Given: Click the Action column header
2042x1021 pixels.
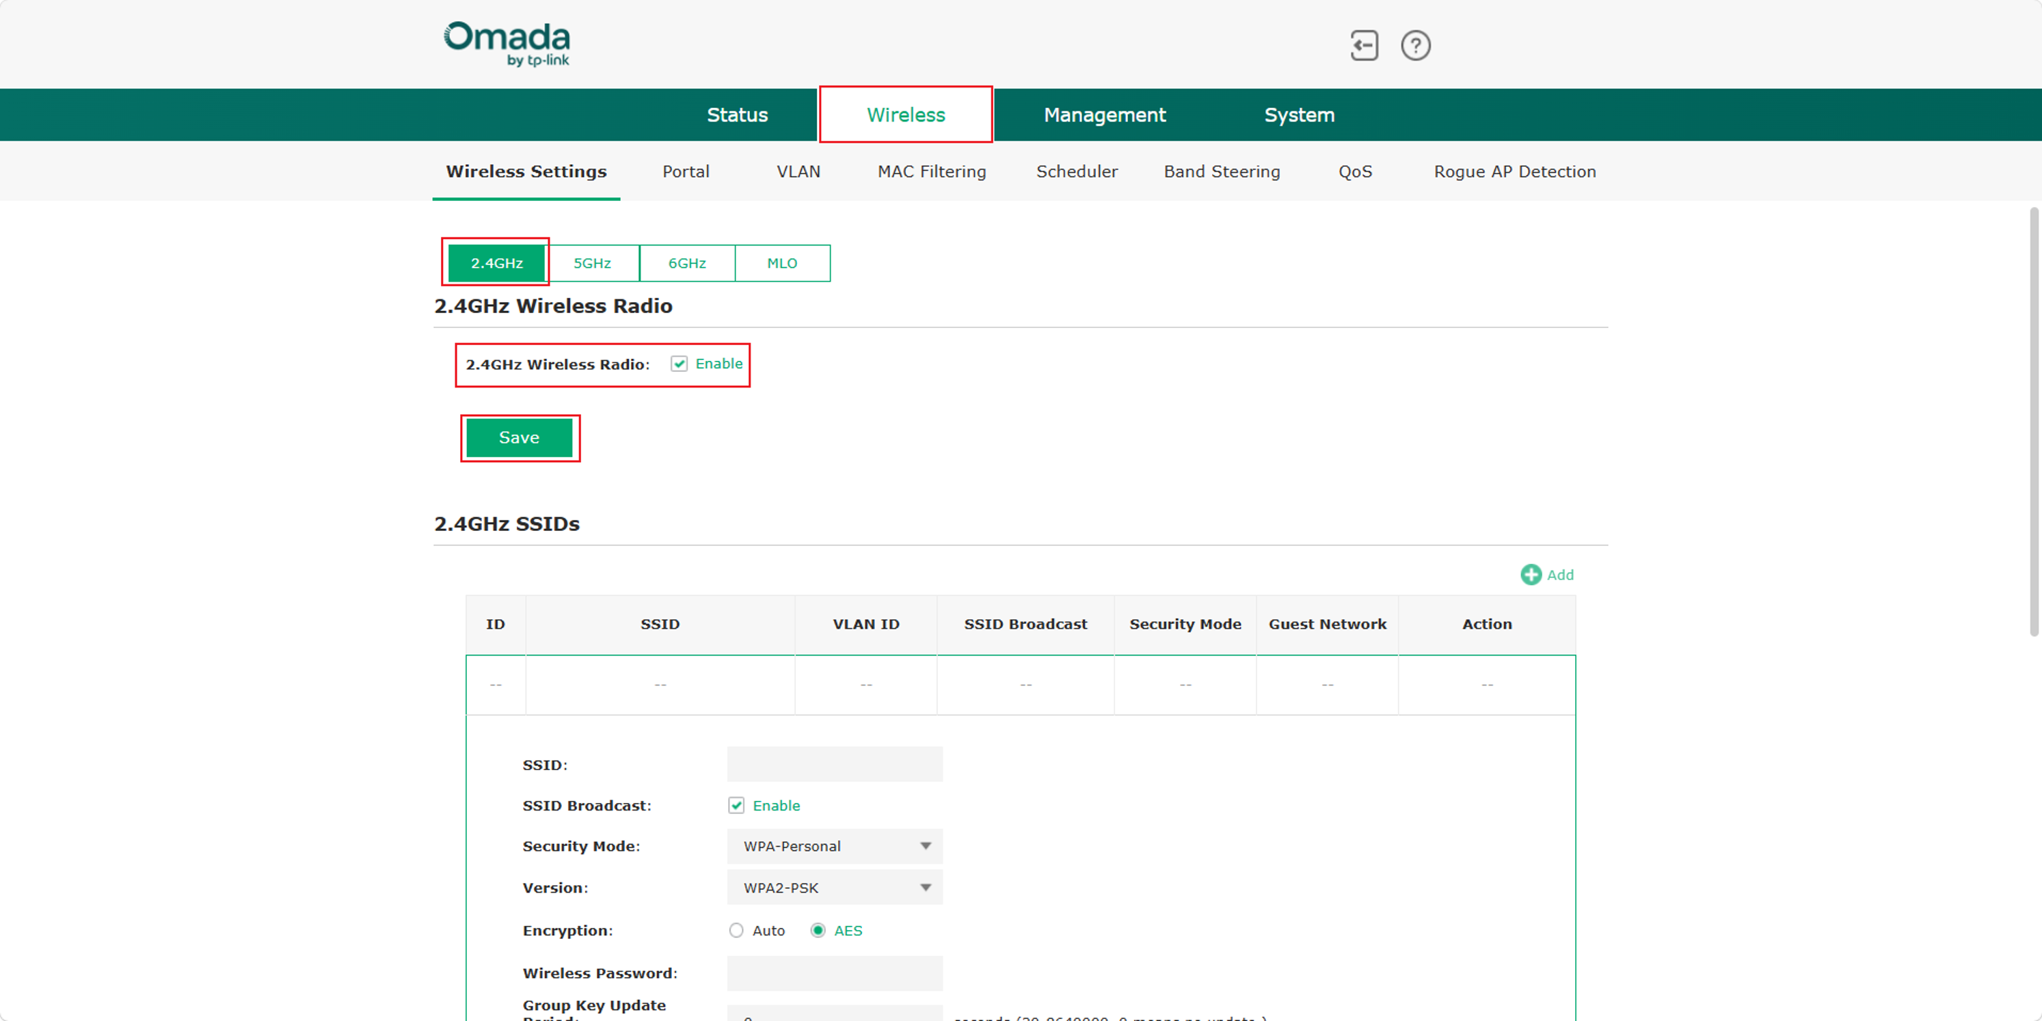Looking at the screenshot, I should pyautogui.click(x=1486, y=624).
